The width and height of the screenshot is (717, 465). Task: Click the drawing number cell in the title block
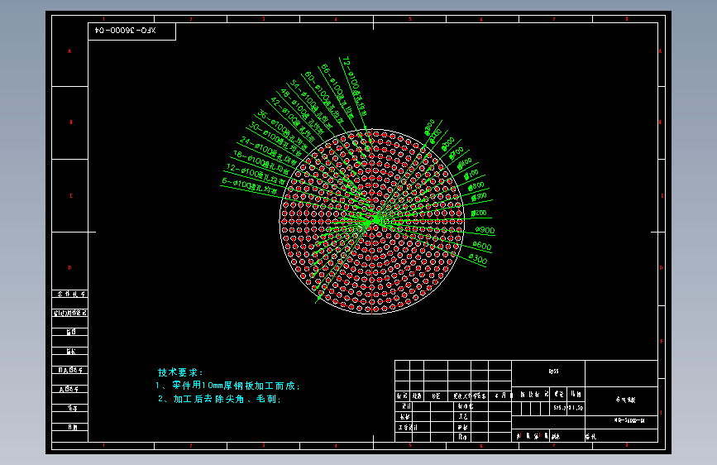coord(621,422)
